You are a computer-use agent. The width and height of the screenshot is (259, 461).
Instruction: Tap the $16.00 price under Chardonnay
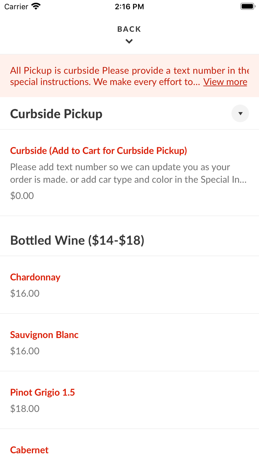(x=25, y=293)
